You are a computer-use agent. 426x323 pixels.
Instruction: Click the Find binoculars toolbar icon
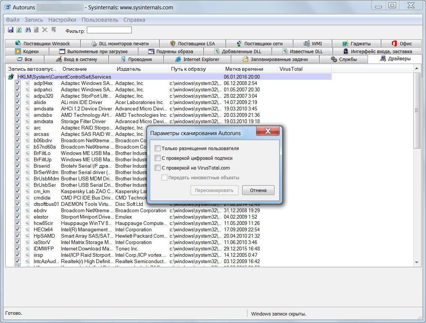(x=28, y=30)
